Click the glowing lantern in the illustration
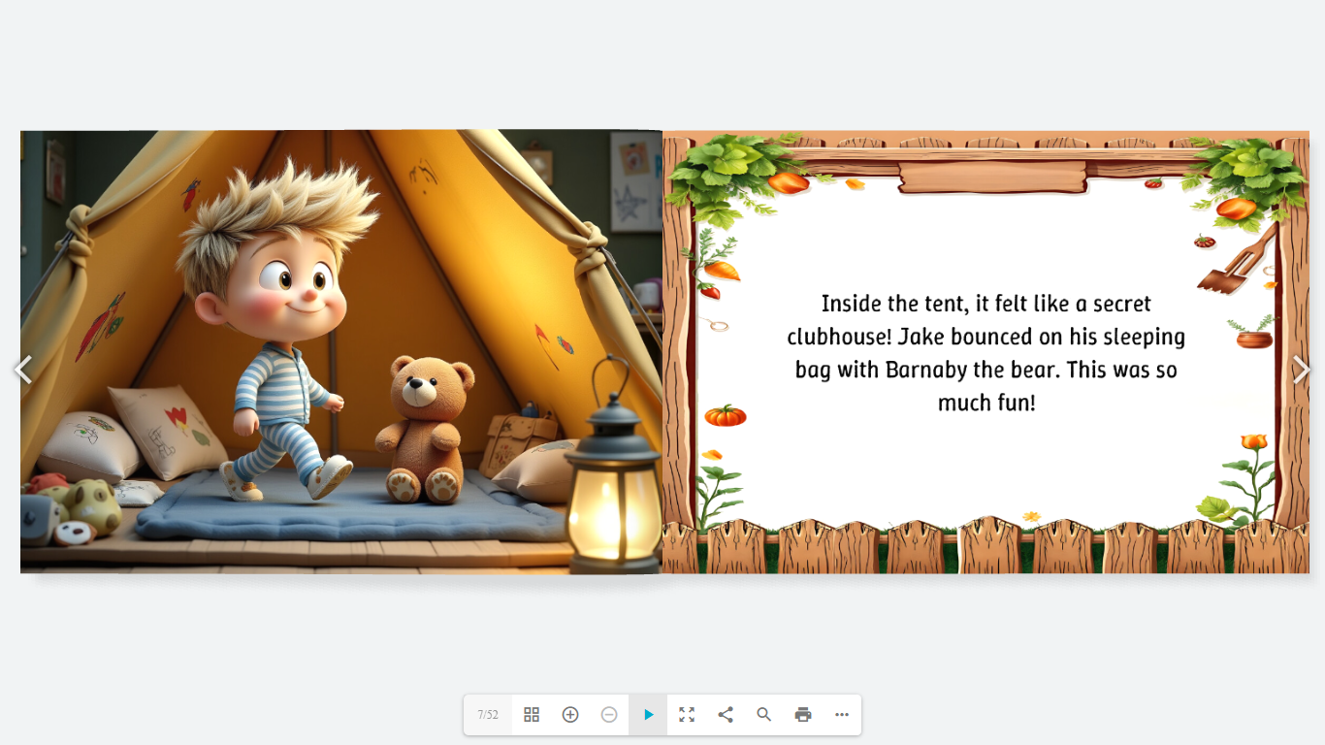1325x745 pixels. click(x=614, y=485)
